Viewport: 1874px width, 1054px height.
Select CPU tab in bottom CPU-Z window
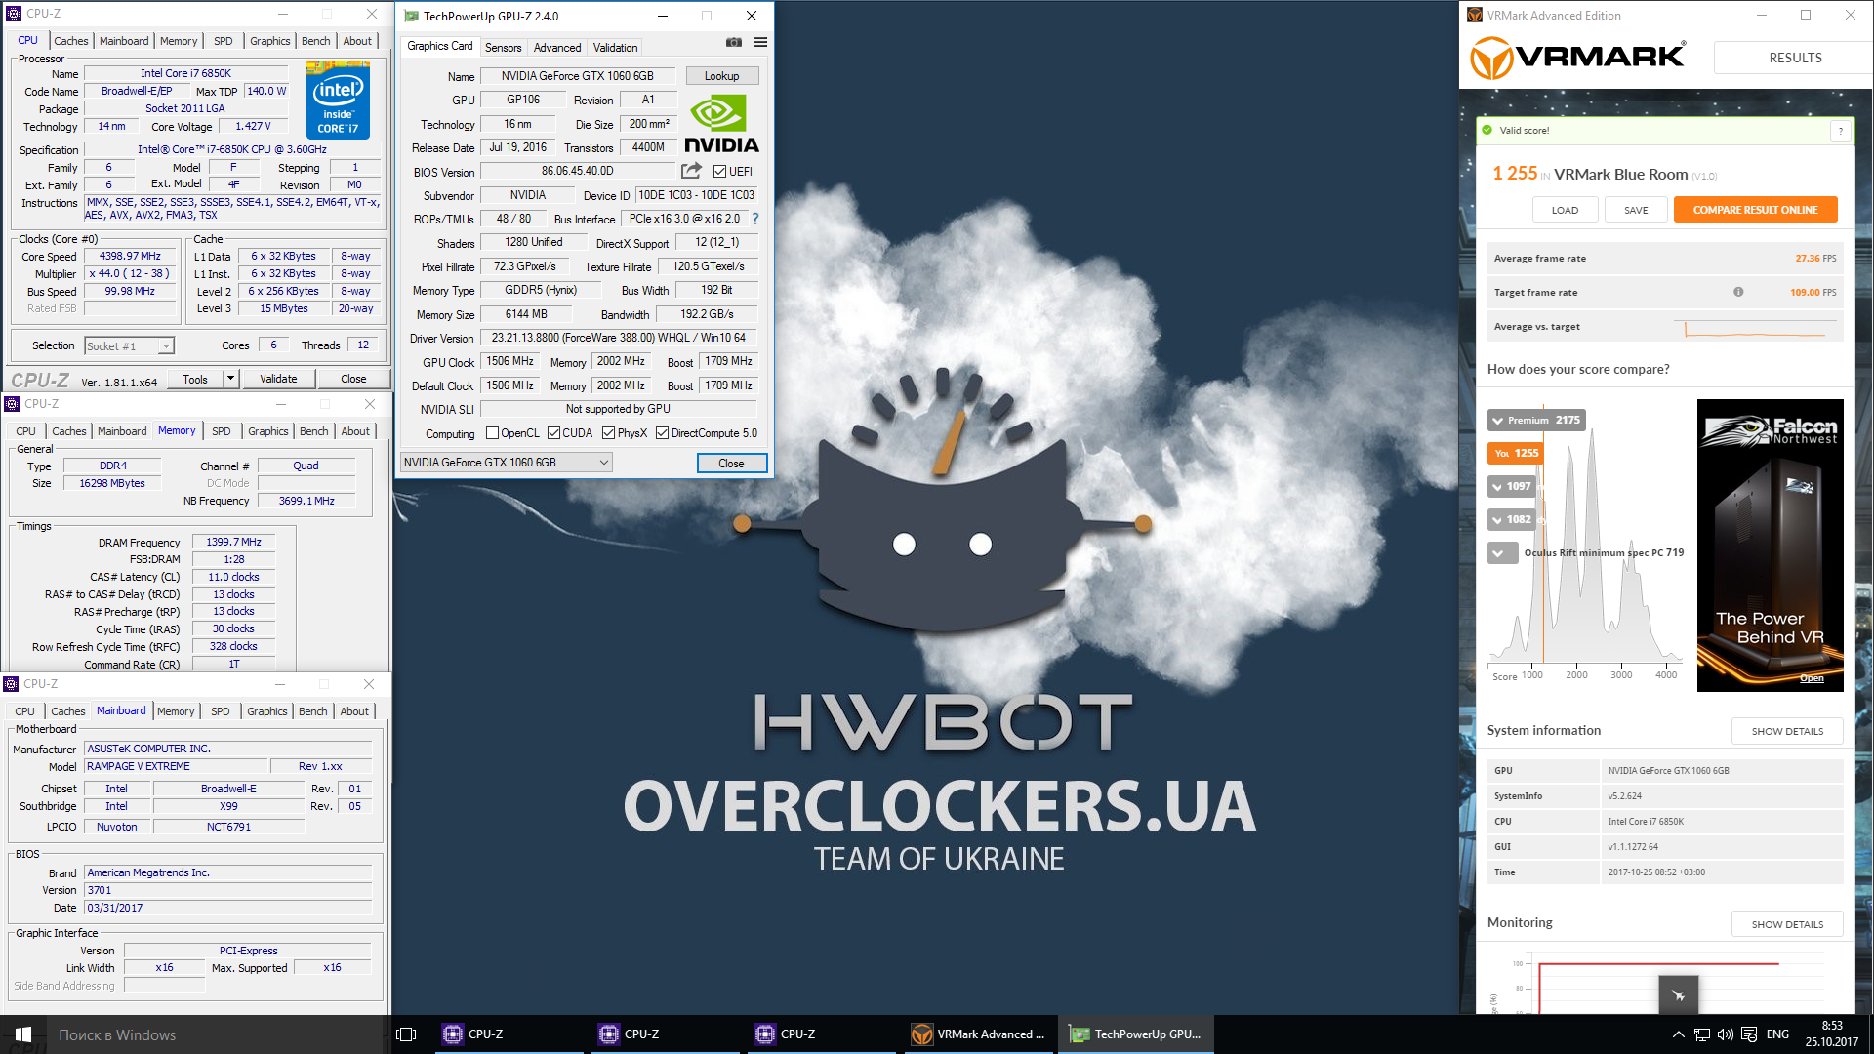24,711
